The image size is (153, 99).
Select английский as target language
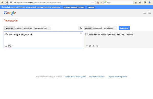click(x=108, y=28)
